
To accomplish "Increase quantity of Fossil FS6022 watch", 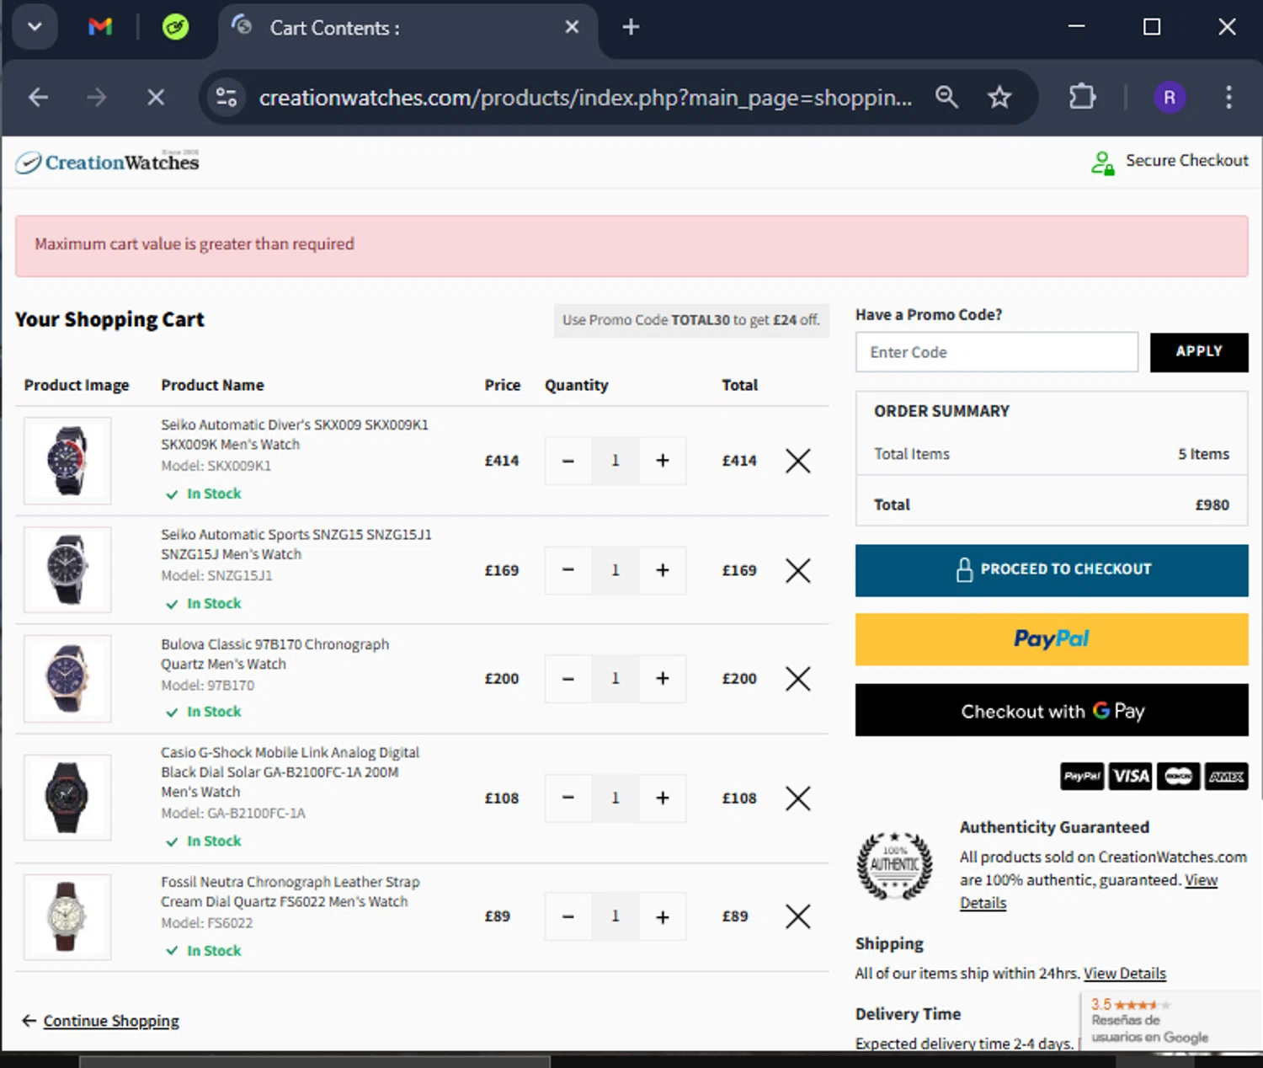I will 663,916.
